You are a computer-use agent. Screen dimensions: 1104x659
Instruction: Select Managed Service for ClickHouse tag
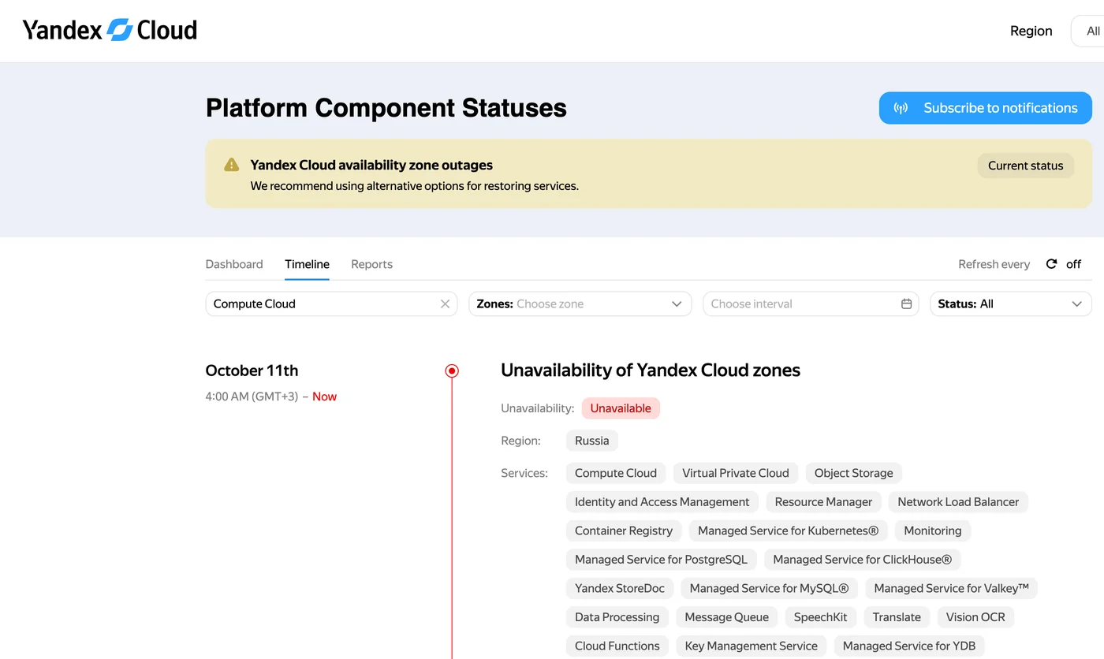[x=863, y=560]
